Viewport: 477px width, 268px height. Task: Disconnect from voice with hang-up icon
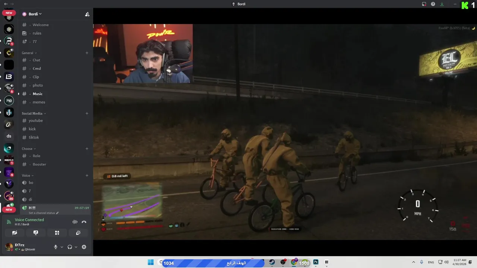pos(84,222)
